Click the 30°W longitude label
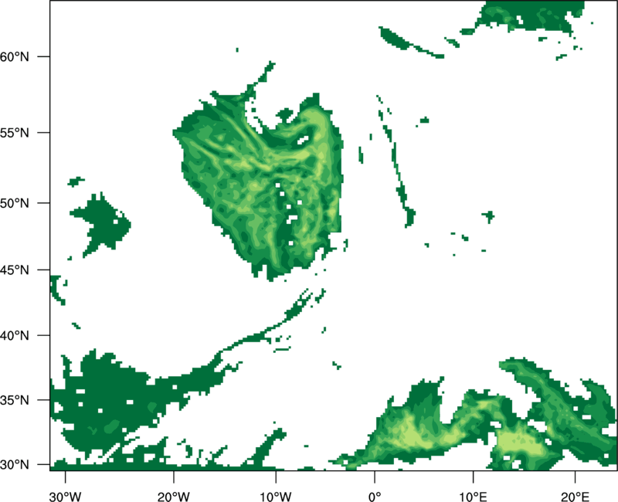The width and height of the screenshot is (618, 502). pos(65,497)
